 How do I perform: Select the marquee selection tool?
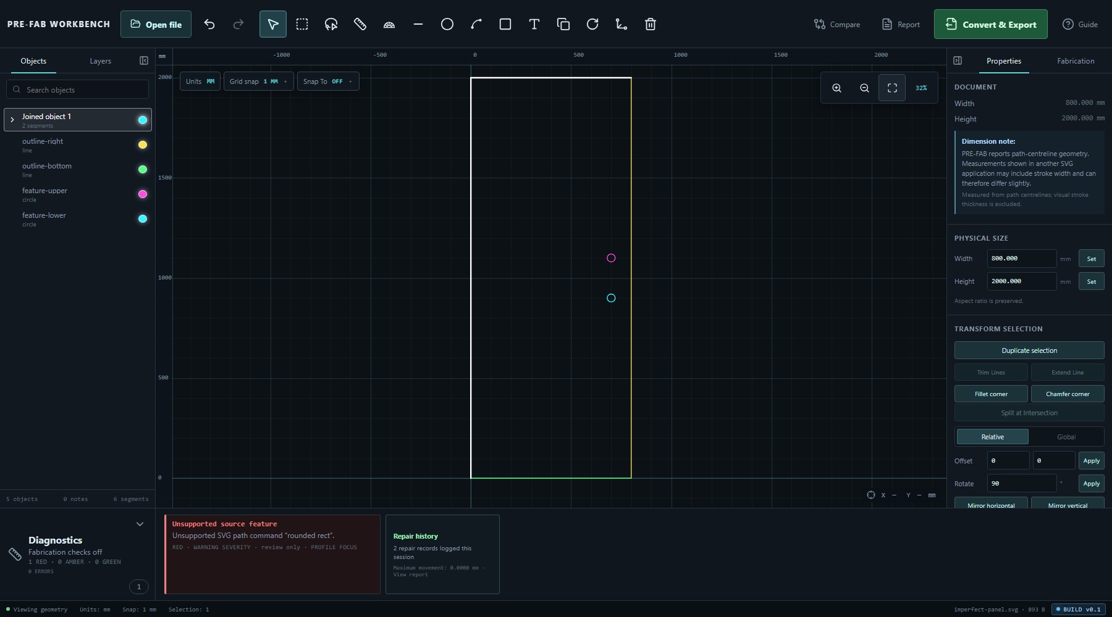[302, 24]
